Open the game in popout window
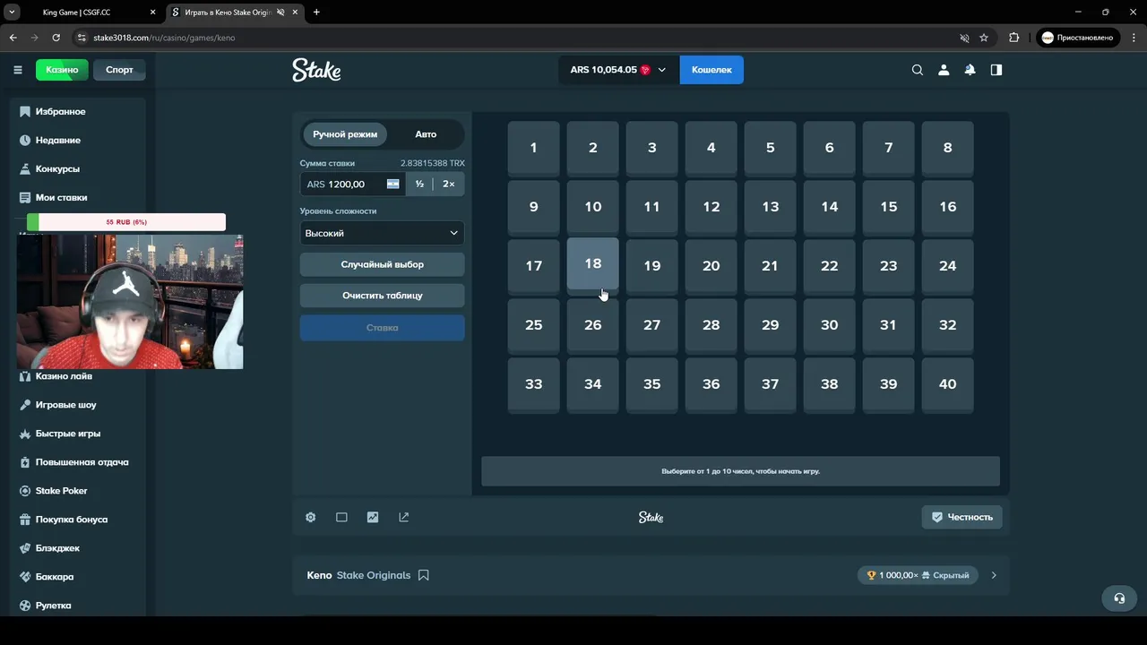The height and width of the screenshot is (645, 1147). (403, 517)
